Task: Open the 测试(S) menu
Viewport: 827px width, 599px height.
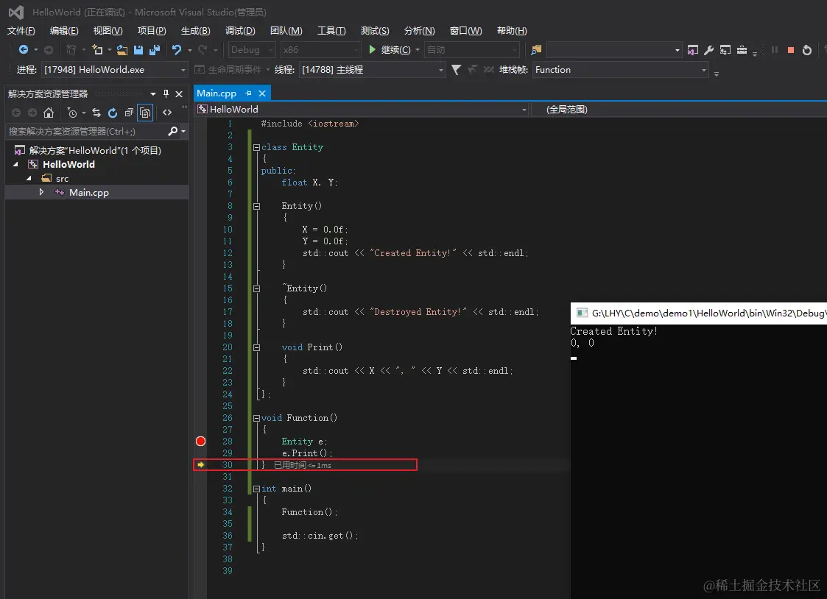Action: coord(375,31)
